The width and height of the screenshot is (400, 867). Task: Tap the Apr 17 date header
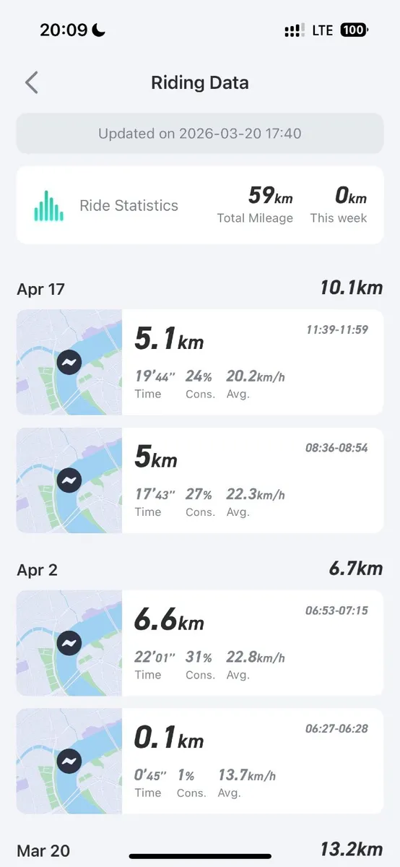pos(40,290)
